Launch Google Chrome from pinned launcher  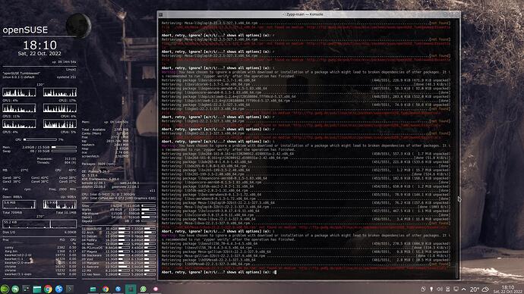tap(48, 289)
